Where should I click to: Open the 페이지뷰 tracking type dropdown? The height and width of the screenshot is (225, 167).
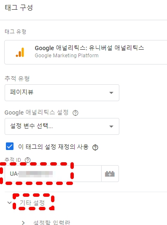point(62,93)
